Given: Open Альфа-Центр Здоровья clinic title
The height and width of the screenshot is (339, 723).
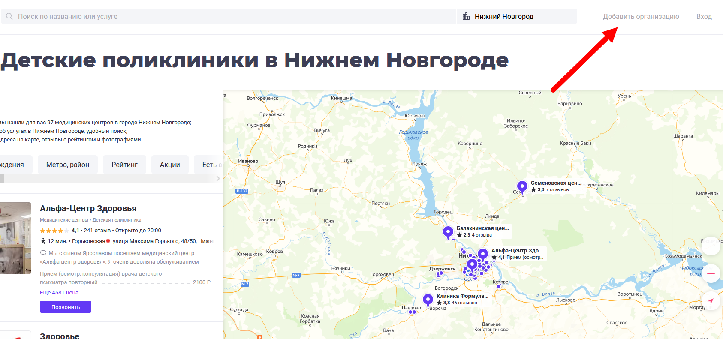Looking at the screenshot, I should 88,208.
